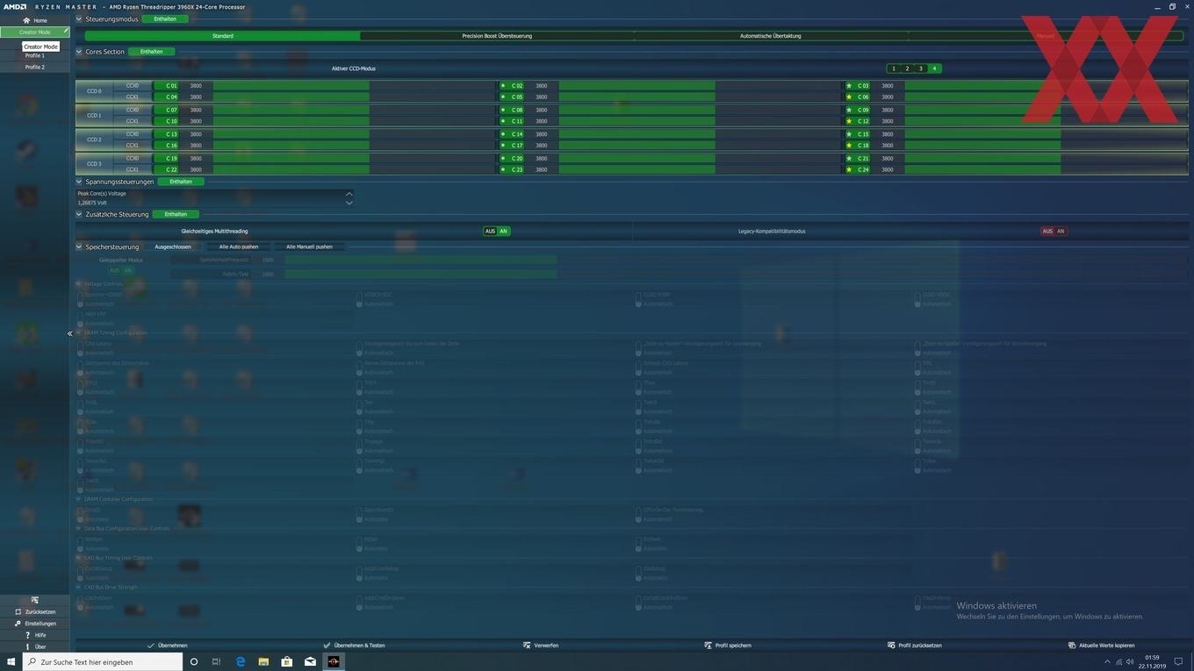Click the dot indicator on core C 08
Viewport: 1194px width, 671px height.
tap(503, 111)
